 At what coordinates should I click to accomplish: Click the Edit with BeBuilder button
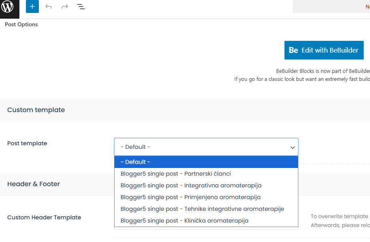(324, 50)
